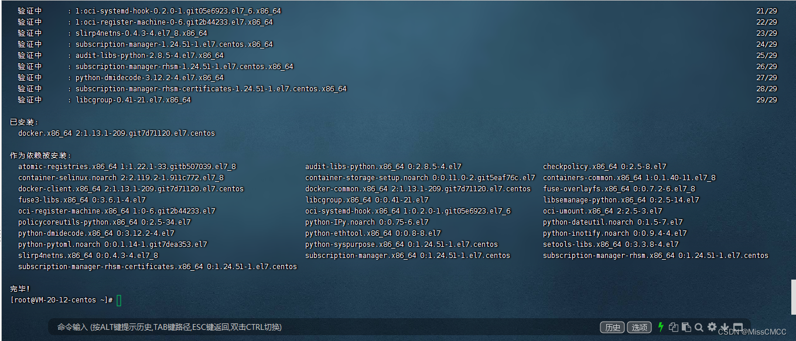
Task: Click checkpolicy.x86_64 0:2.5-8.el7 entry
Action: (x=604, y=167)
